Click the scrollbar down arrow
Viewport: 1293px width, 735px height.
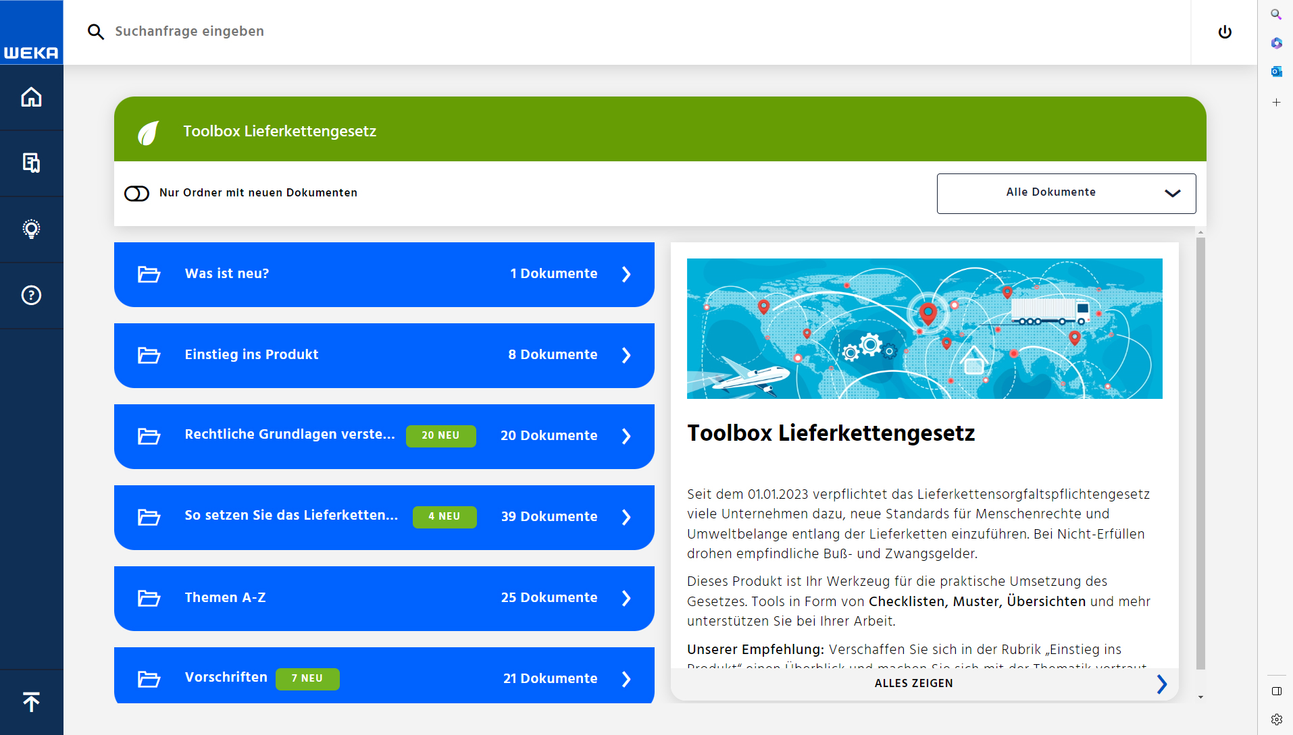coord(1200,697)
